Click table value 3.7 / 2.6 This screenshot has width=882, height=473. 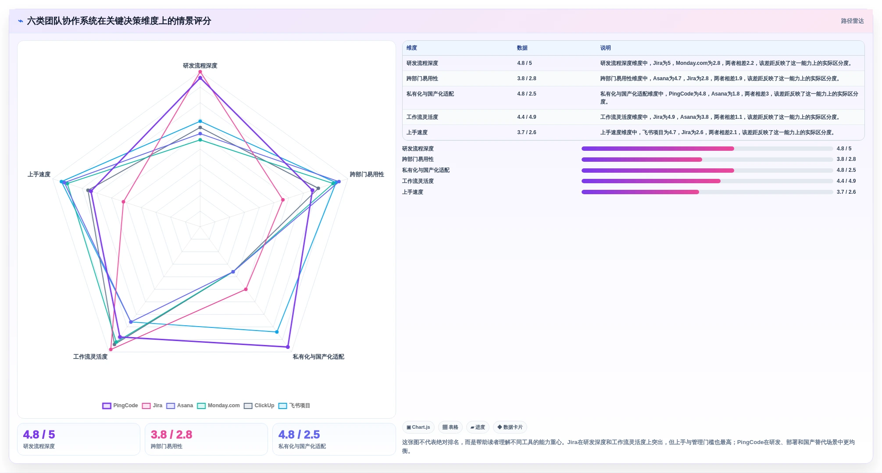527,132
